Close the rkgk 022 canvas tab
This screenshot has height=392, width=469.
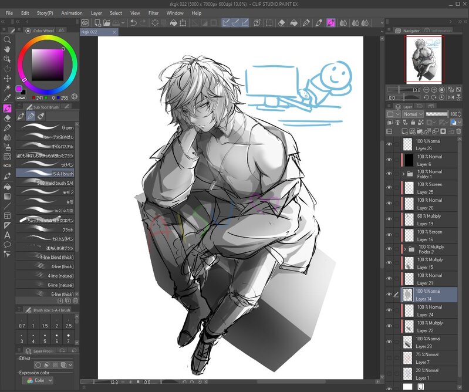[114, 32]
